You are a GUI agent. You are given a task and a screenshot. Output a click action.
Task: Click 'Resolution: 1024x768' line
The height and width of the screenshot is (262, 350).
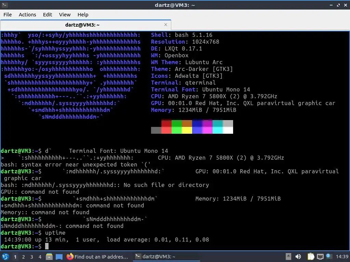[x=185, y=42]
